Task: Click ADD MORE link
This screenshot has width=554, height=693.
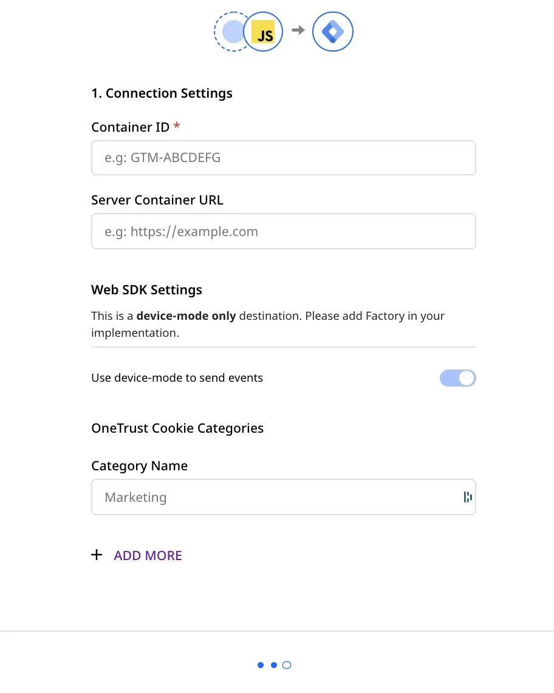Action: tap(148, 555)
